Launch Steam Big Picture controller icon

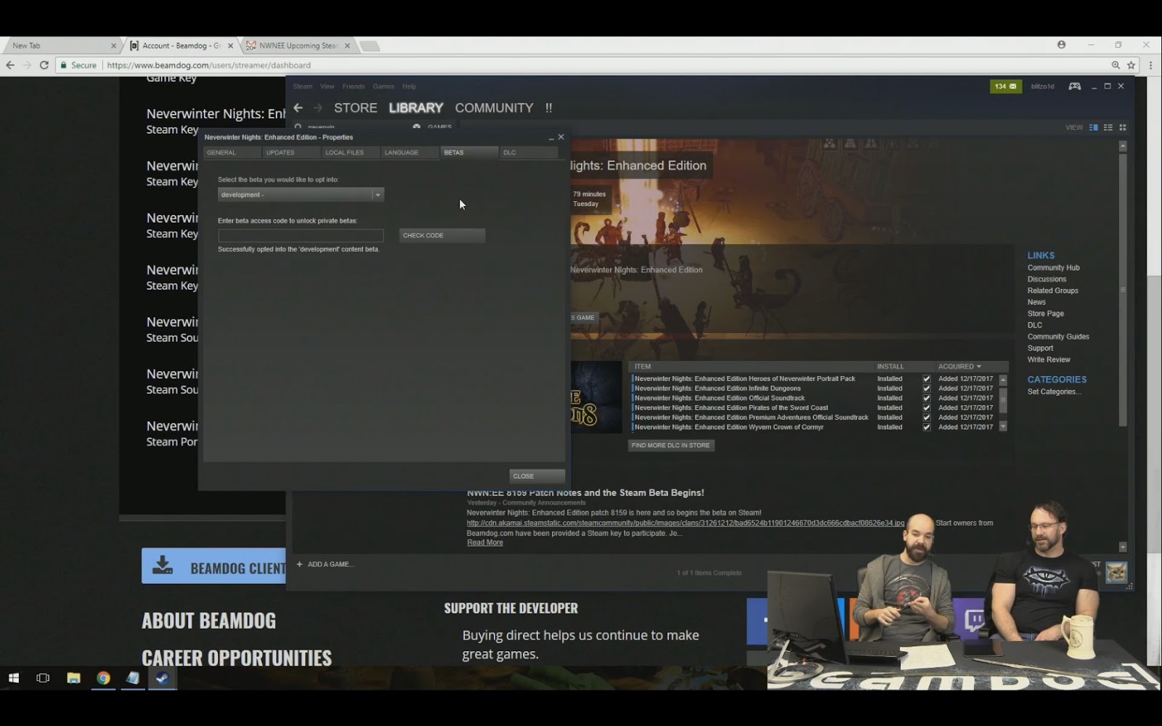point(1075,86)
